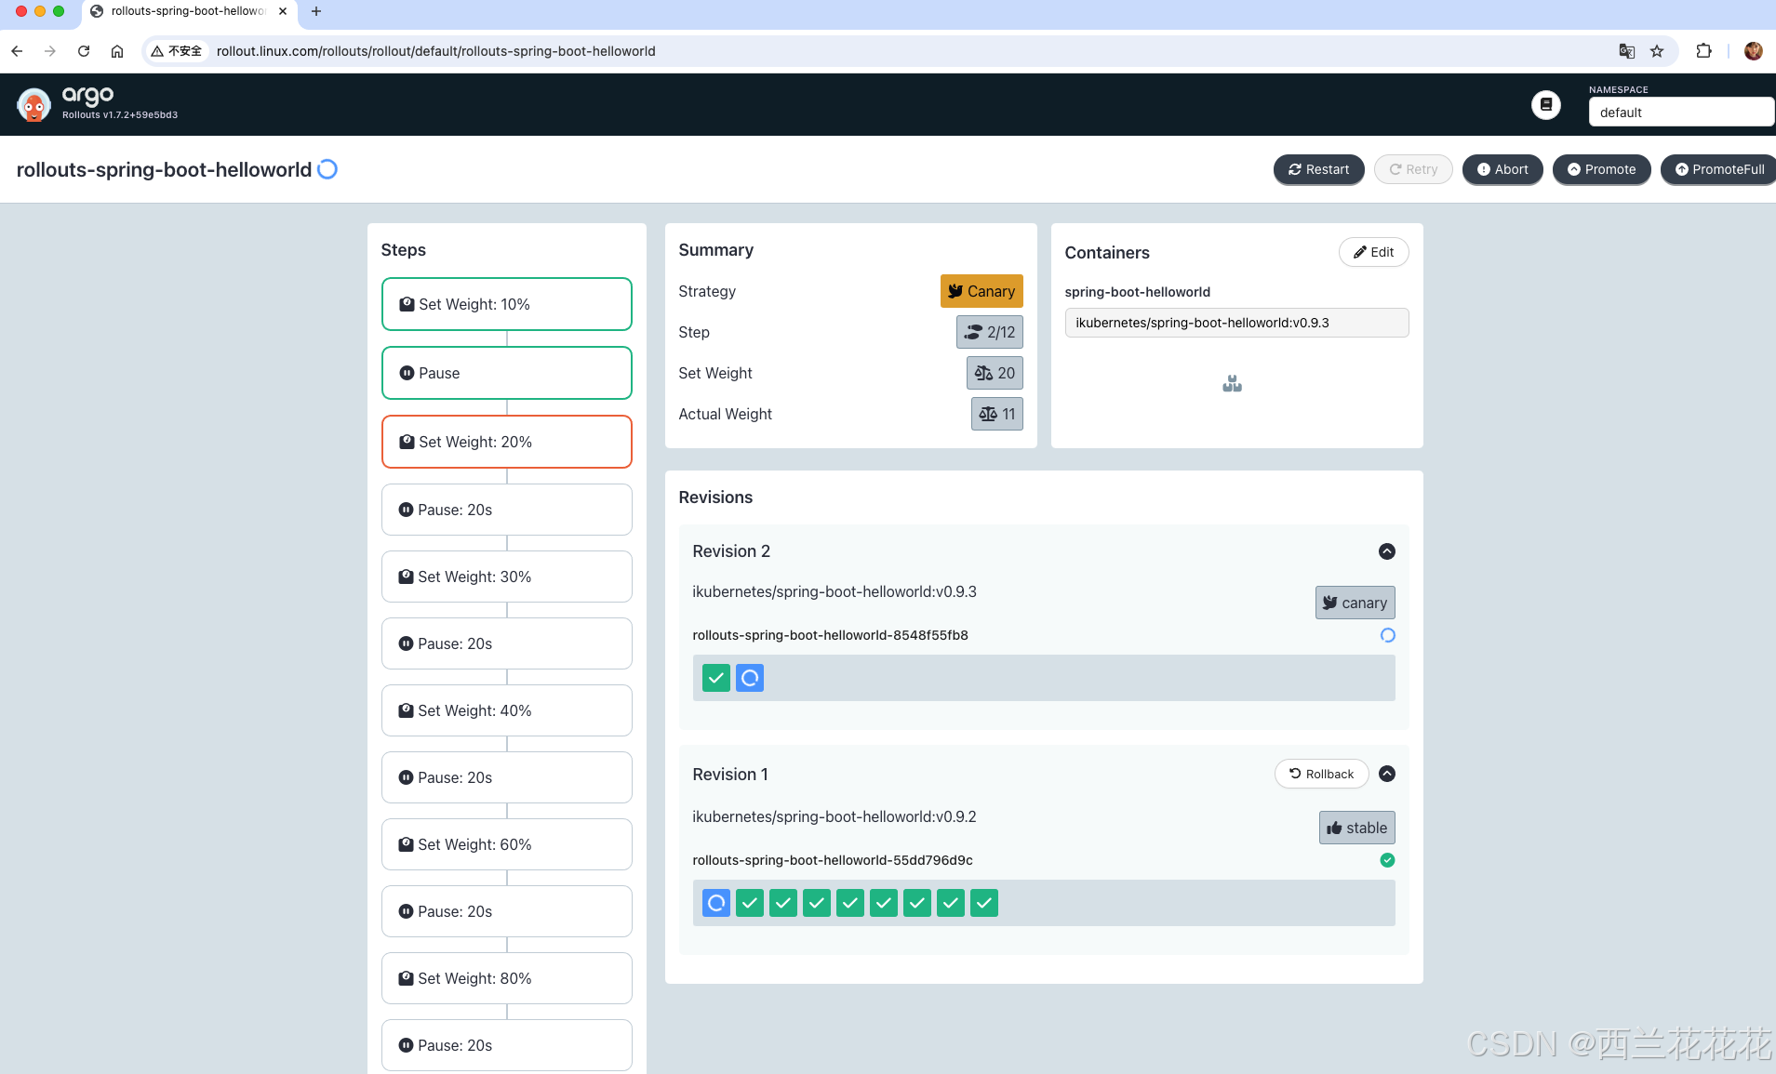
Task: Select the Pause: 20s step under 60%
Action: pos(507,911)
